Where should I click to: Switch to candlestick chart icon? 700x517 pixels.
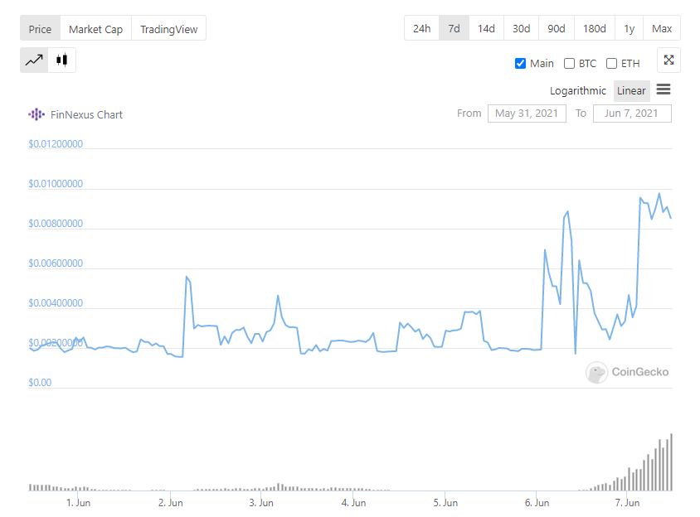tap(61, 60)
